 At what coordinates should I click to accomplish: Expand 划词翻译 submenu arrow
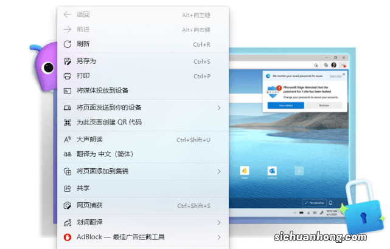(219, 222)
